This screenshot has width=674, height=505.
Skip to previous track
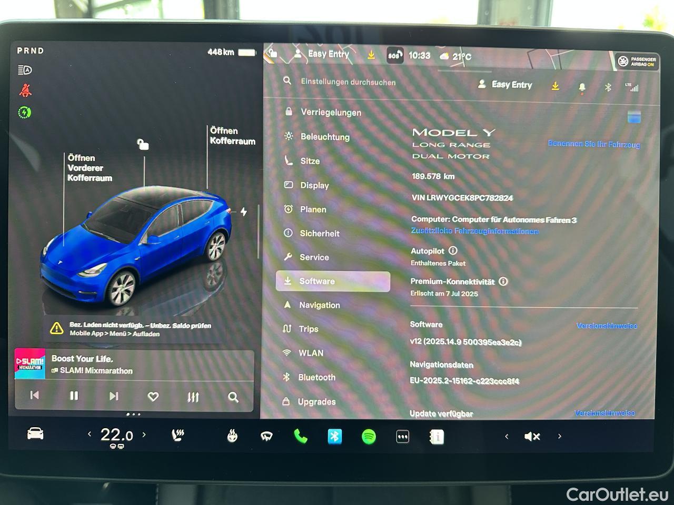tap(35, 395)
